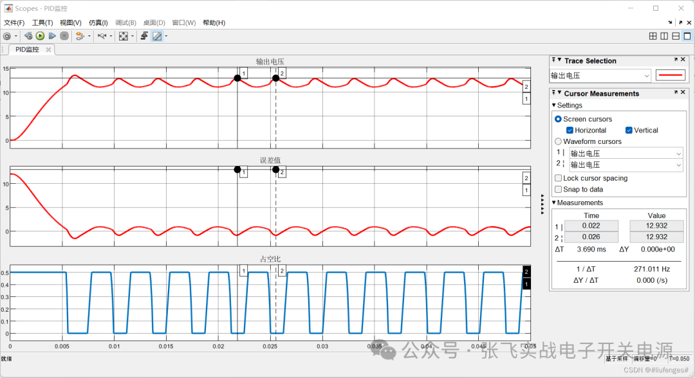Collapse Trace Selection panel with triangle
The width and height of the screenshot is (695, 378).
point(560,60)
